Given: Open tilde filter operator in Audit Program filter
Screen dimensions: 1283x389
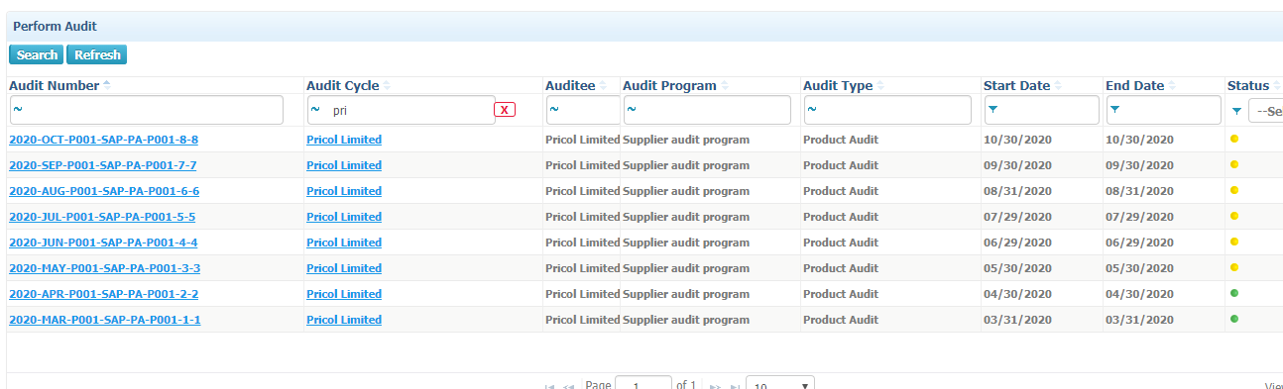Looking at the screenshot, I should coord(632,109).
